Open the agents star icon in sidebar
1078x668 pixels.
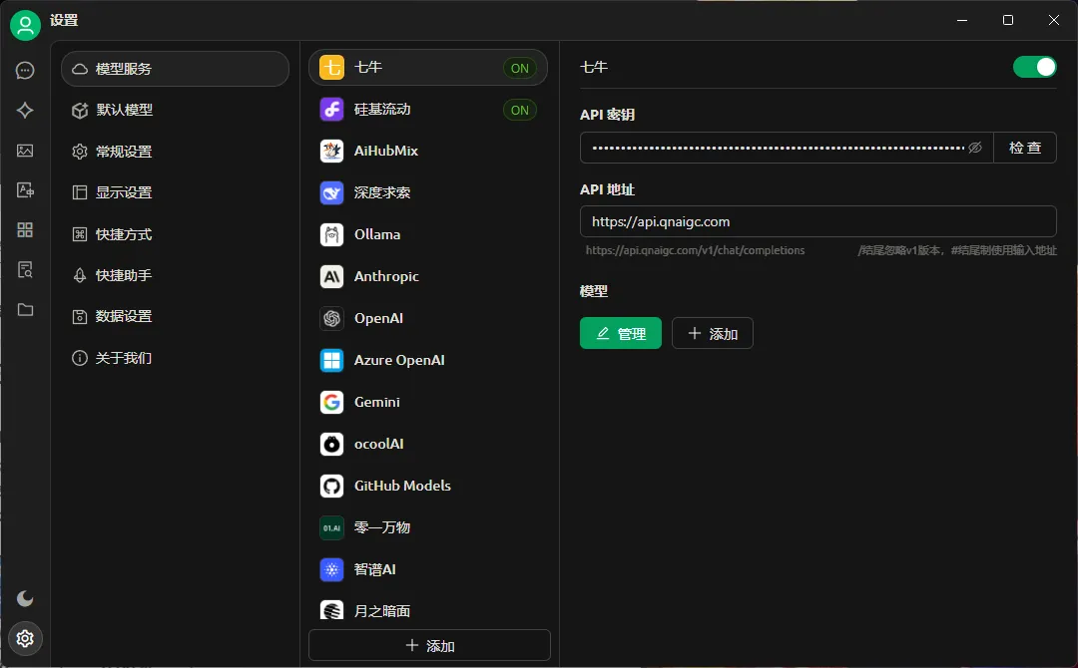[x=25, y=110]
